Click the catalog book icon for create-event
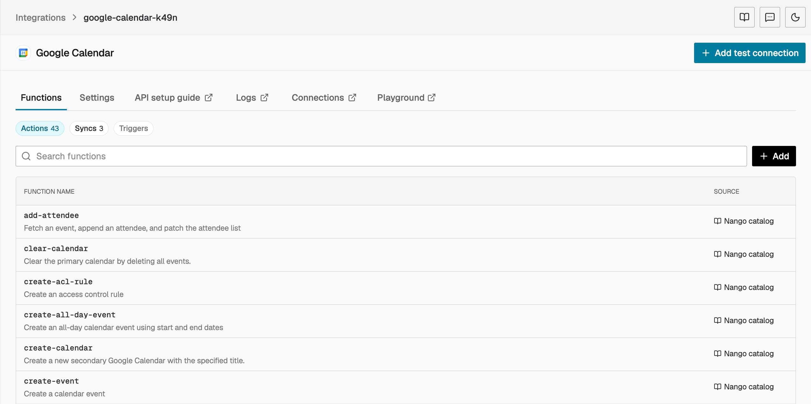 [717, 387]
